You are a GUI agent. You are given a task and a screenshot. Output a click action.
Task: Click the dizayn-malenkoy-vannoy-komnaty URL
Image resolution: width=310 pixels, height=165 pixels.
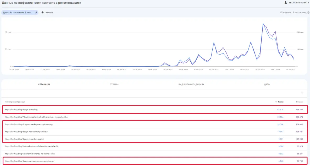tap(29, 124)
